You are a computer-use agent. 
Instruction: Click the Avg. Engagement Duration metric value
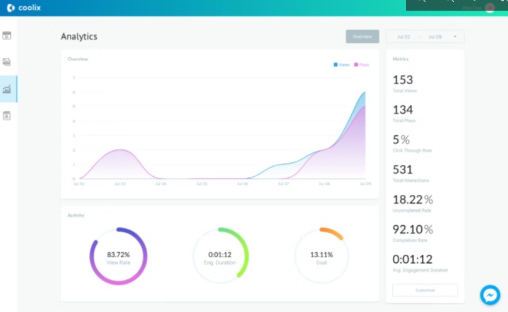(x=412, y=259)
